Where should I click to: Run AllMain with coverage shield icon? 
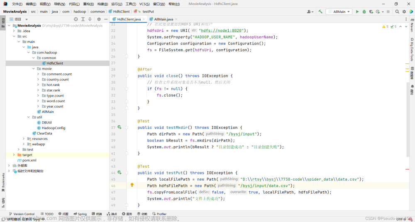click(x=371, y=12)
